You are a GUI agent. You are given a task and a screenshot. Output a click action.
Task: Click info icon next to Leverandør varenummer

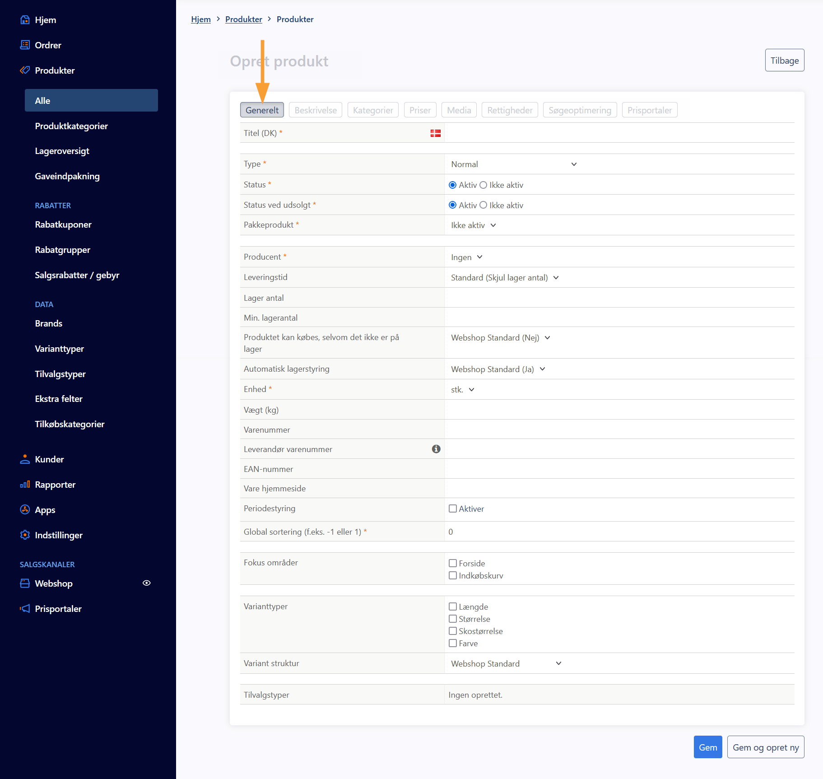[436, 449]
